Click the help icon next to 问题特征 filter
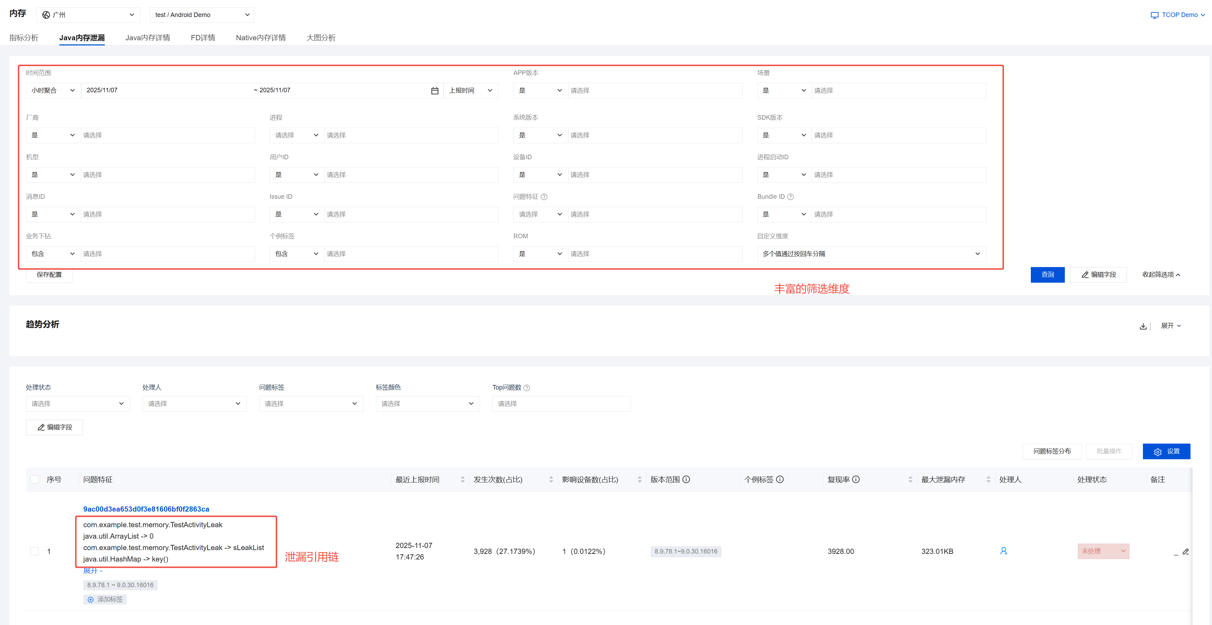This screenshot has height=625, width=1212. pos(544,197)
